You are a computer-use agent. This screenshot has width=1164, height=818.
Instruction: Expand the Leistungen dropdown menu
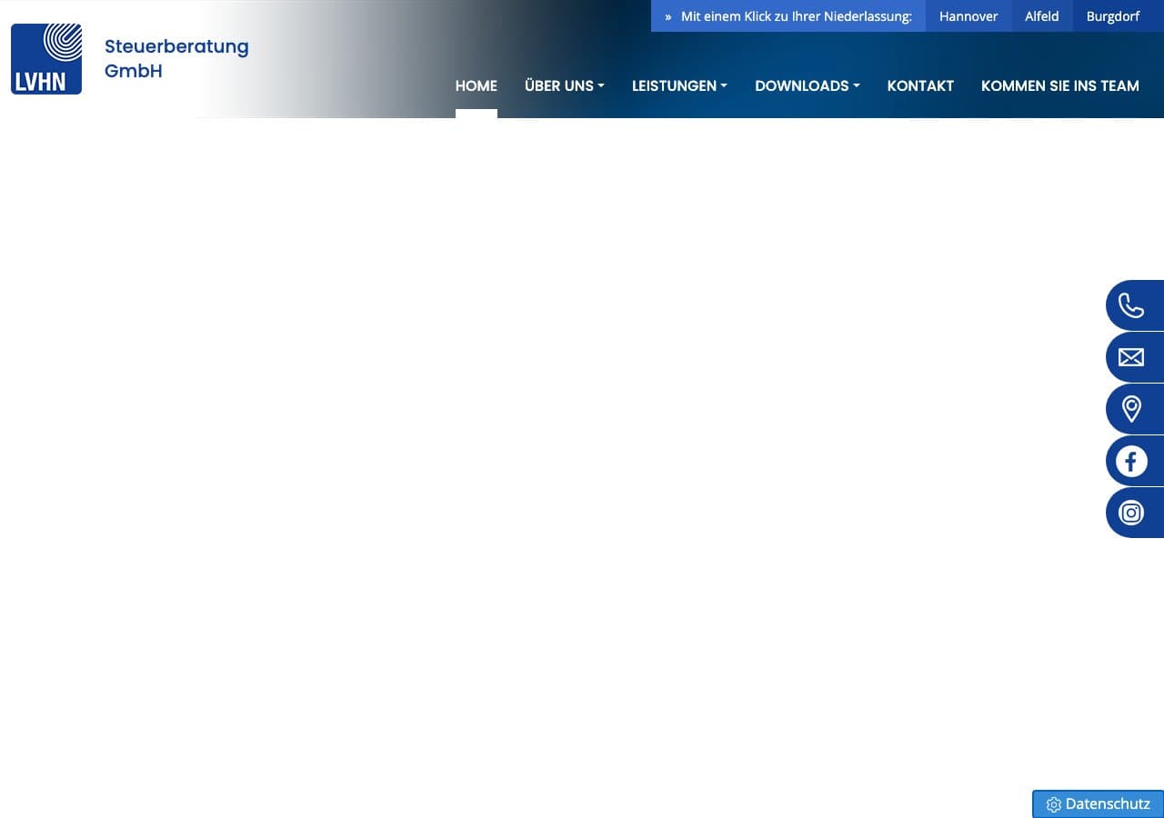point(679,85)
